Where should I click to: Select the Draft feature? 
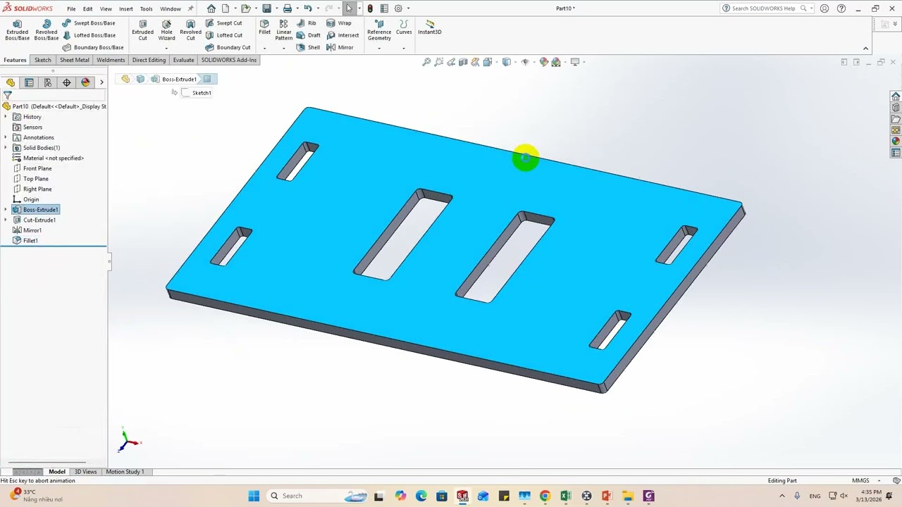click(309, 35)
